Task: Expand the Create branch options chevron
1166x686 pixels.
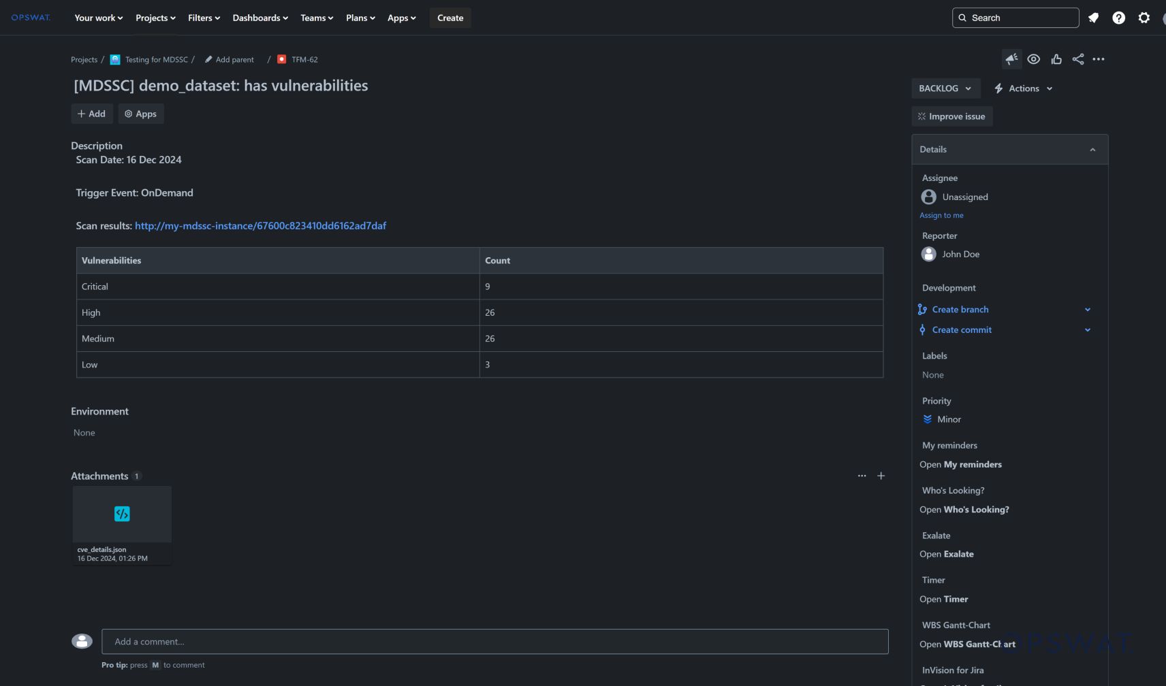Action: pos(1087,310)
